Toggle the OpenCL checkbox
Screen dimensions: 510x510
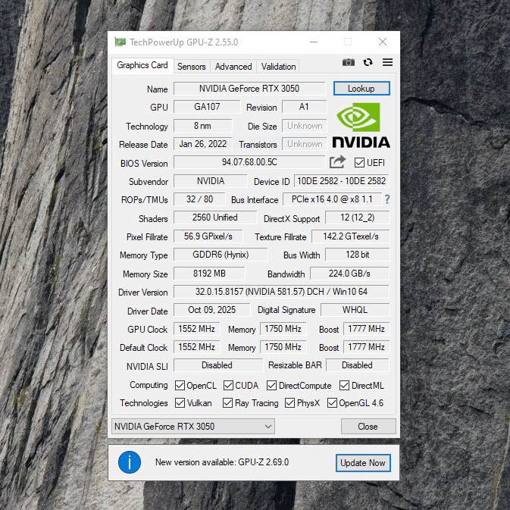pyautogui.click(x=180, y=386)
